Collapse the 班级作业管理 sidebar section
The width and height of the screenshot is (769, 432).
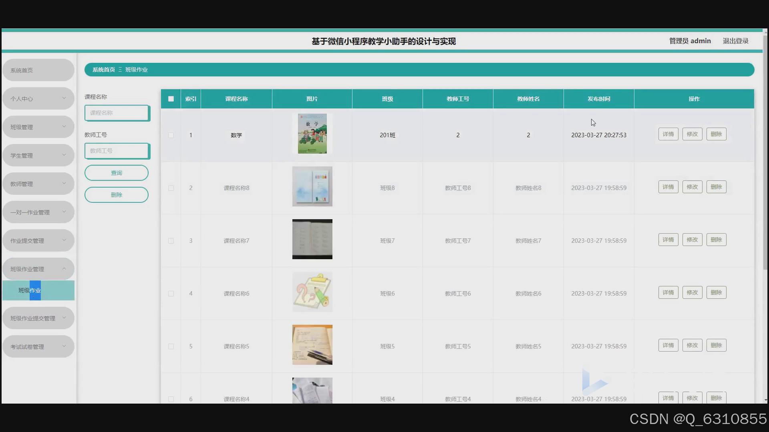38,269
